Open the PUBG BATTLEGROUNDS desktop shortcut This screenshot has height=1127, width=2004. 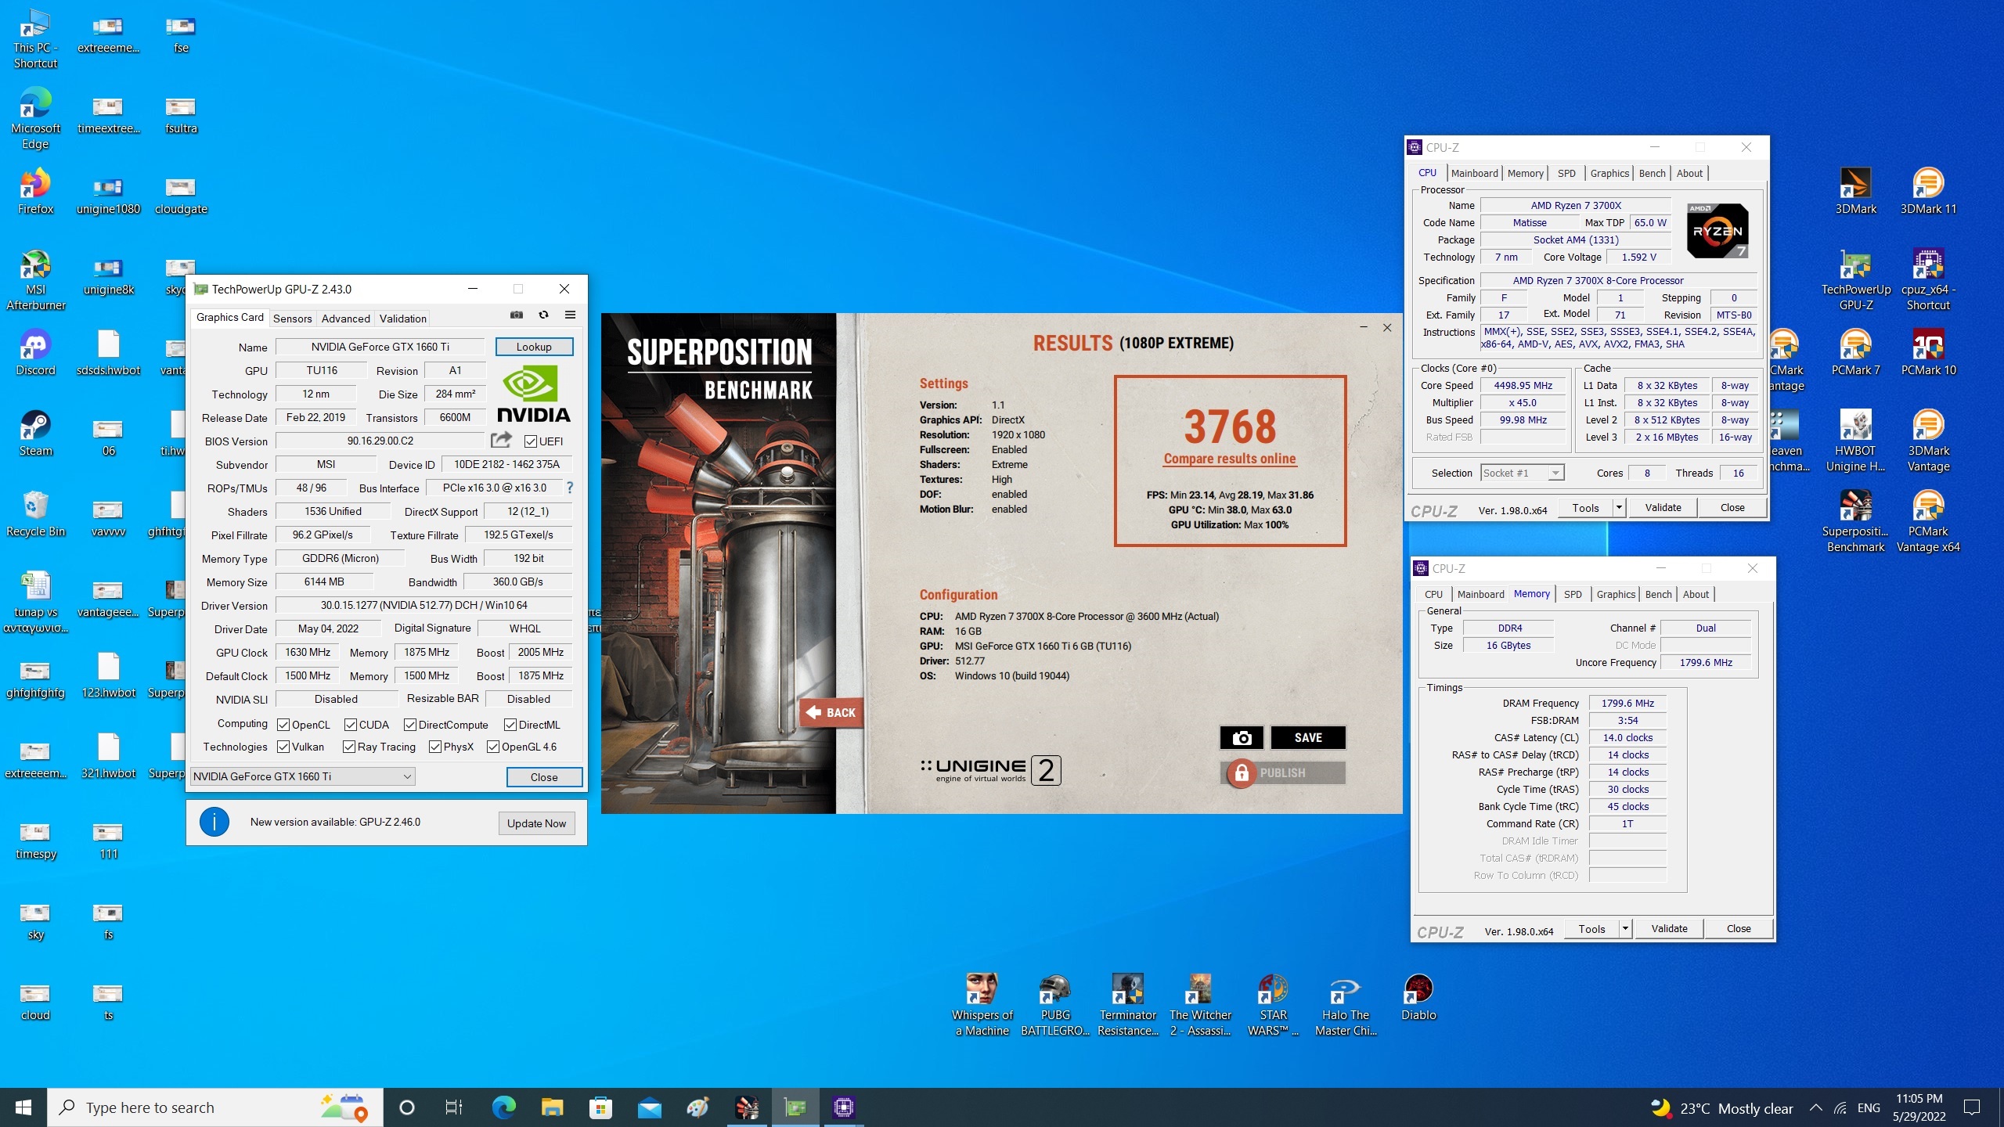(1055, 1006)
